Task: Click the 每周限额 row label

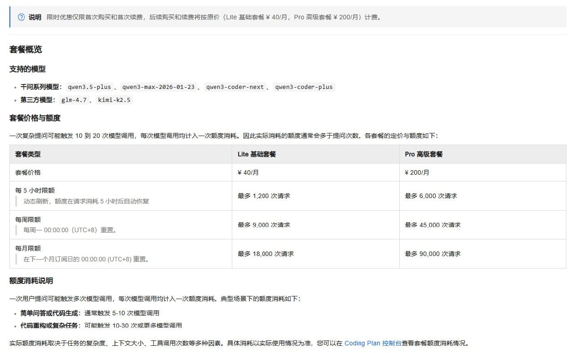Action: [28, 220]
